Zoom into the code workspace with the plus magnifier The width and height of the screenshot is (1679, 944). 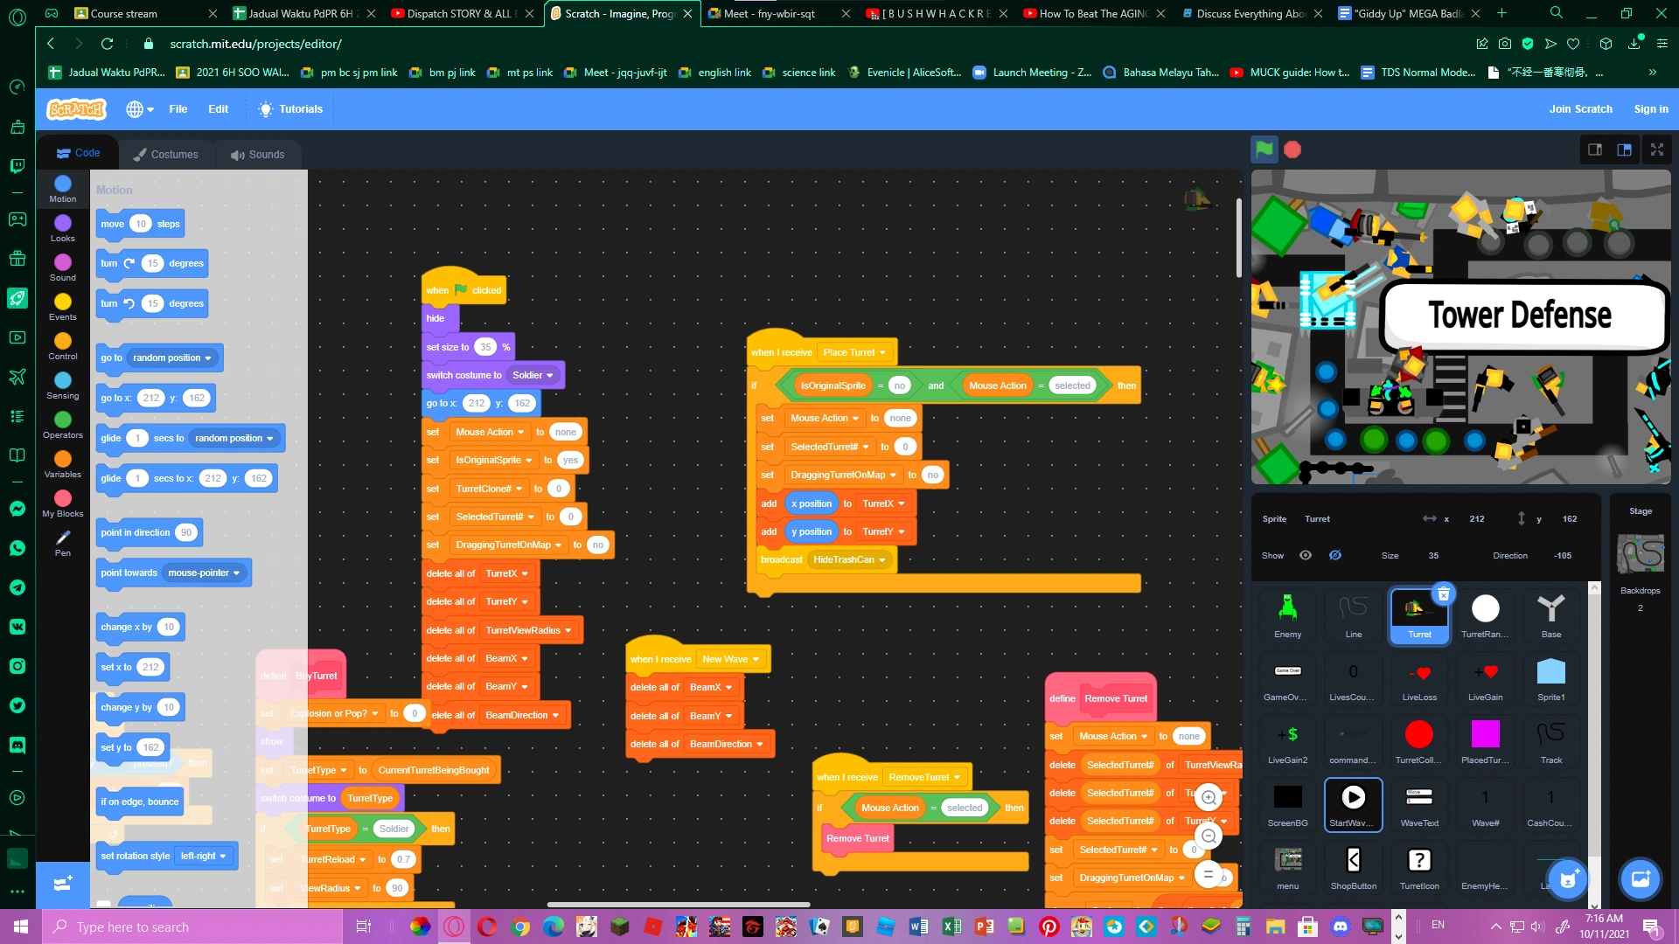coord(1209,796)
